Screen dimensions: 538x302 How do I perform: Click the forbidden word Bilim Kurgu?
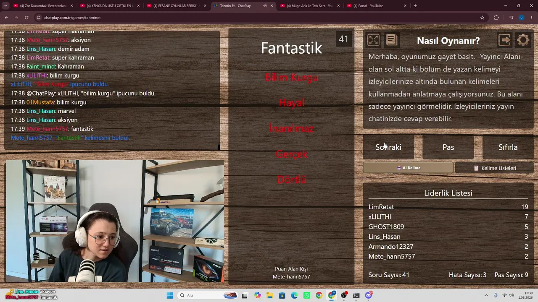[x=291, y=77]
